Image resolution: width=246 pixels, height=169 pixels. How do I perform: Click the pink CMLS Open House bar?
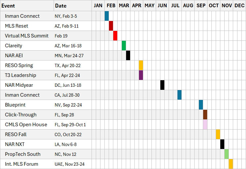click(205, 125)
